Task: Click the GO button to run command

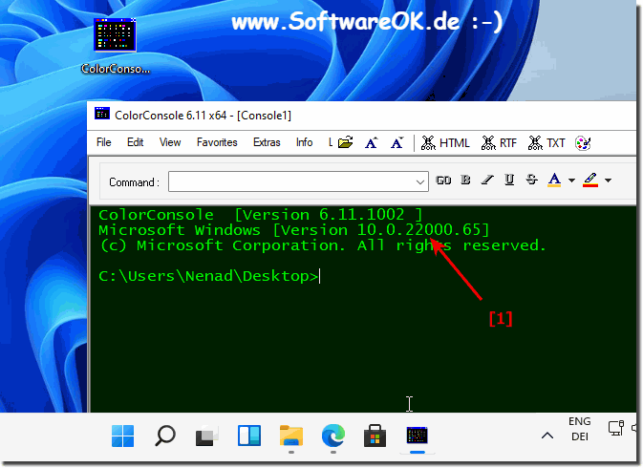Action: point(443,181)
